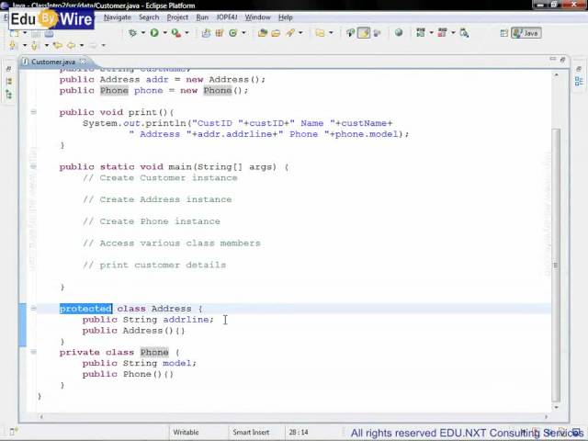The width and height of the screenshot is (588, 441).
Task: Click the Open Type icon
Action: click(263, 33)
